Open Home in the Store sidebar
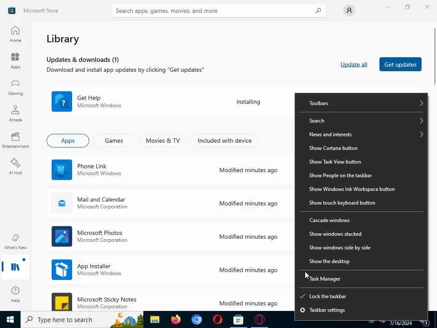The image size is (437, 328). point(15,34)
